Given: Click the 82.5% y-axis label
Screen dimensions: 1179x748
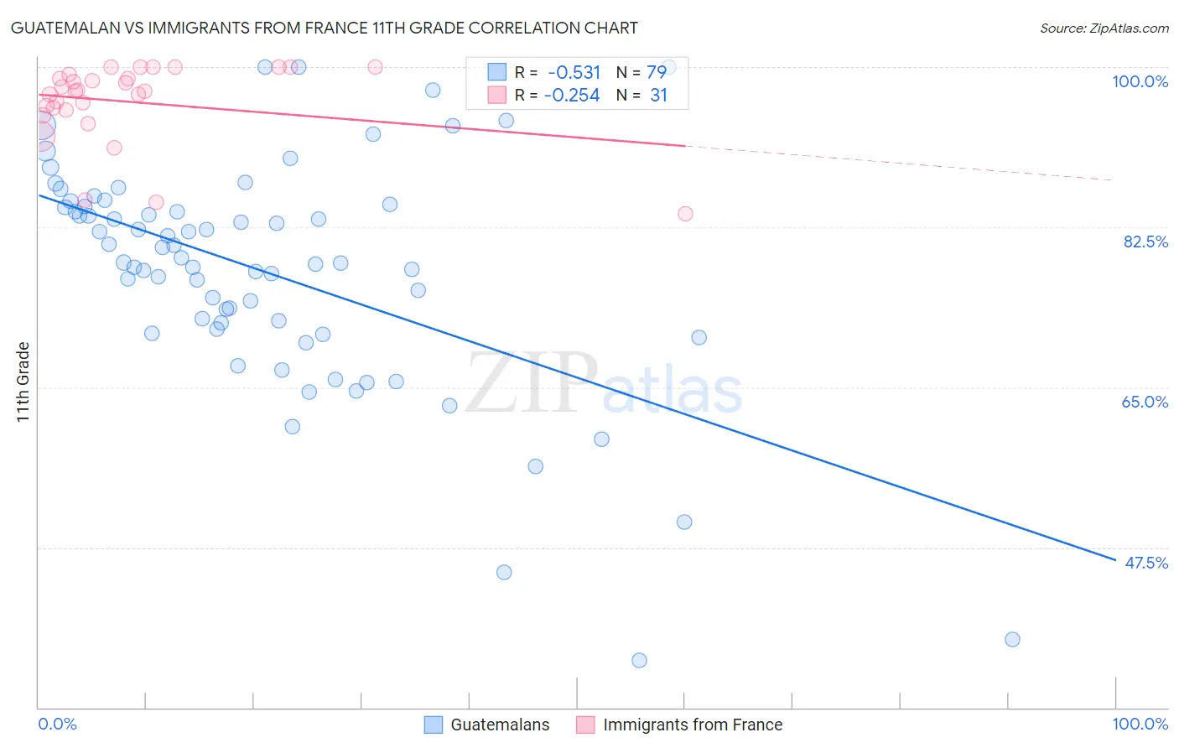Looking at the screenshot, I should [1145, 242].
